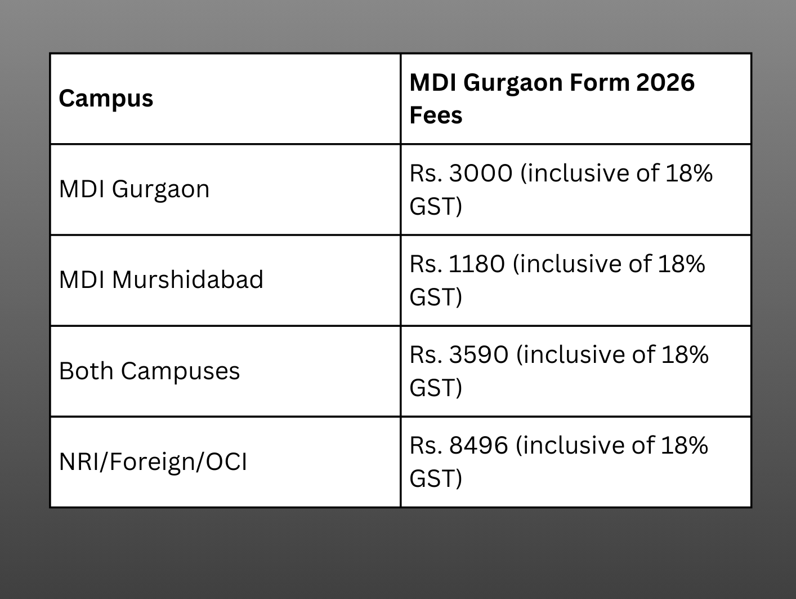Viewport: 796px width, 599px height.
Task: Click 18% in the Rs. 1180 row
Action: 681,264
